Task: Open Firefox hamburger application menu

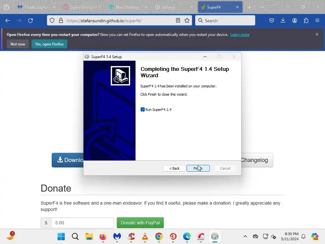Action: pyautogui.click(x=317, y=21)
